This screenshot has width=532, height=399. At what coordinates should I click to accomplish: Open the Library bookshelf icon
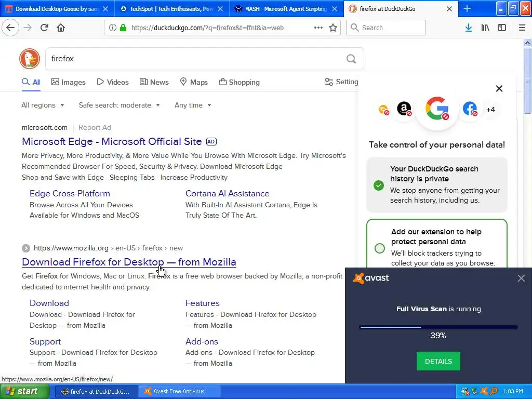pos(485,28)
